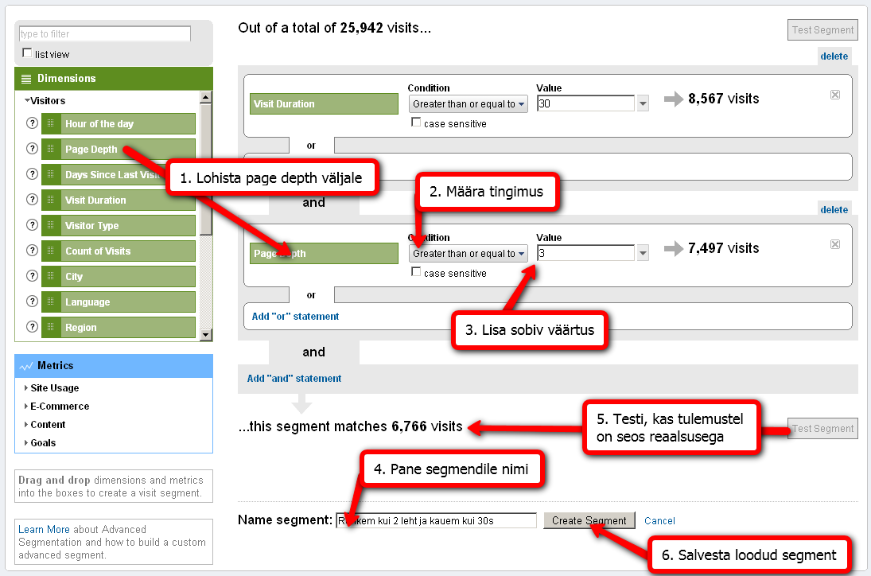Click Add "and" statement link
Viewport: 871px width, 576px height.
(294, 379)
